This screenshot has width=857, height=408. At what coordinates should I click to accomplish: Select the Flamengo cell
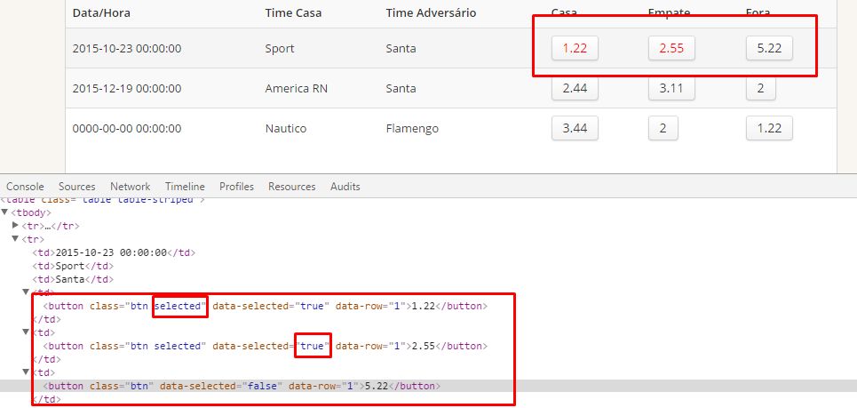[412, 129]
